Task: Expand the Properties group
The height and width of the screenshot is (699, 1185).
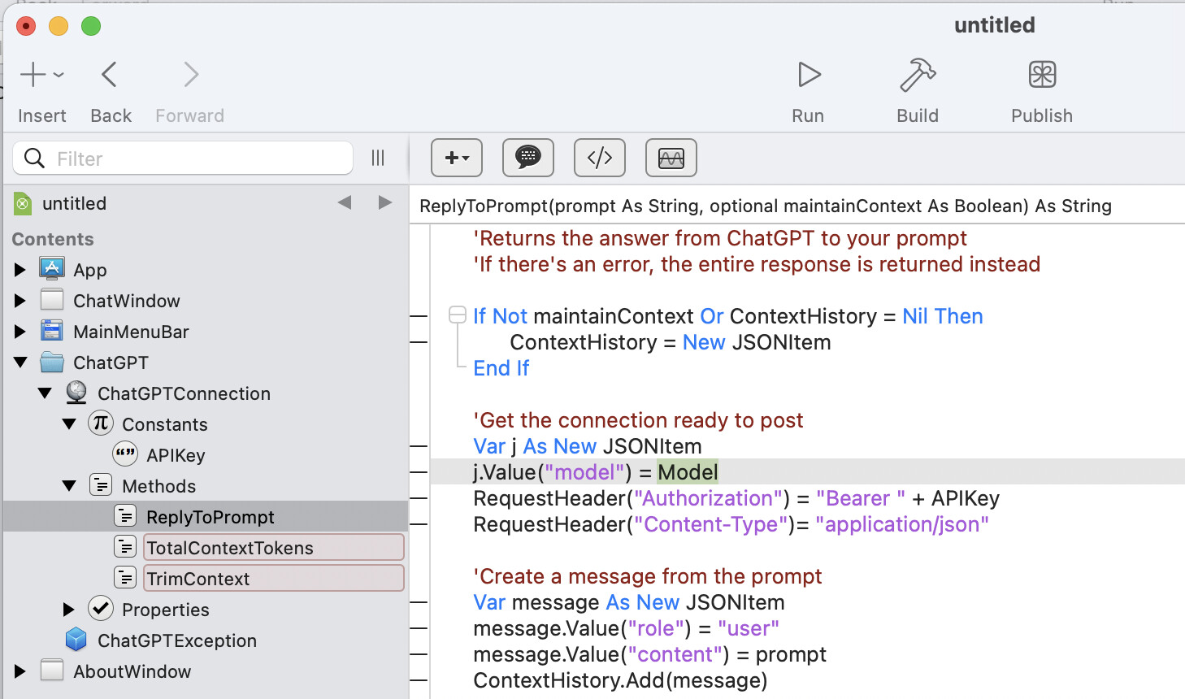Action: point(69,610)
